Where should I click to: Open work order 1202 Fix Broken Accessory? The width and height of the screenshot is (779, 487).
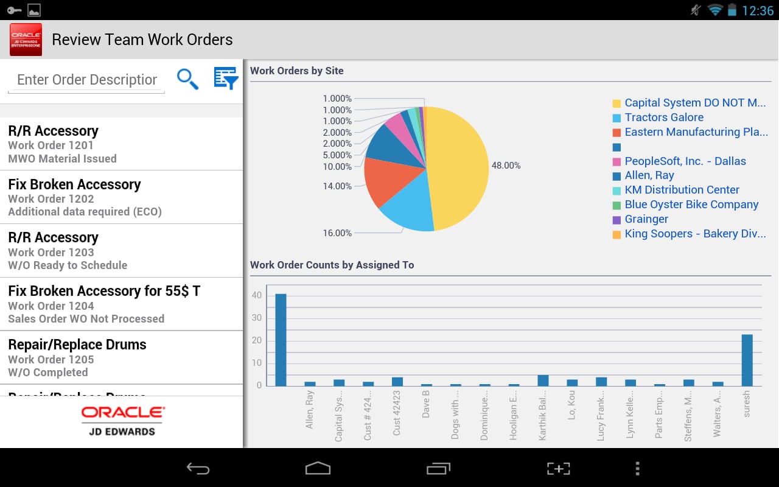[122, 197]
